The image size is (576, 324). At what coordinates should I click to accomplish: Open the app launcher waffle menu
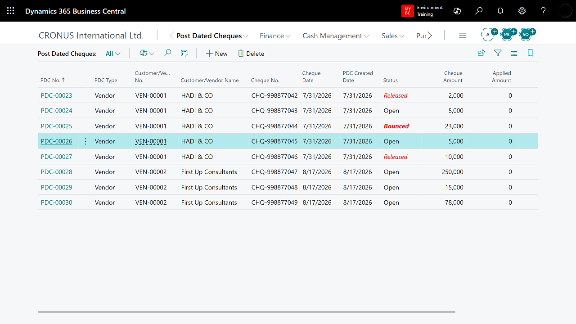[11, 11]
